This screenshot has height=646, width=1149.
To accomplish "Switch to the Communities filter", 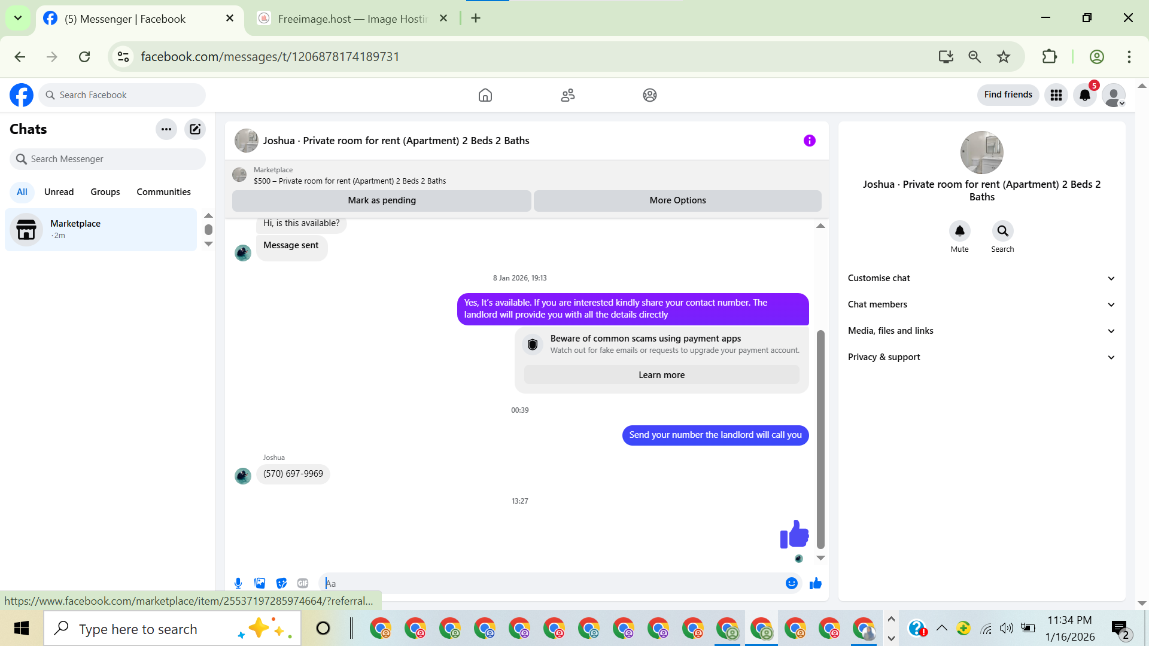I will (x=163, y=192).
